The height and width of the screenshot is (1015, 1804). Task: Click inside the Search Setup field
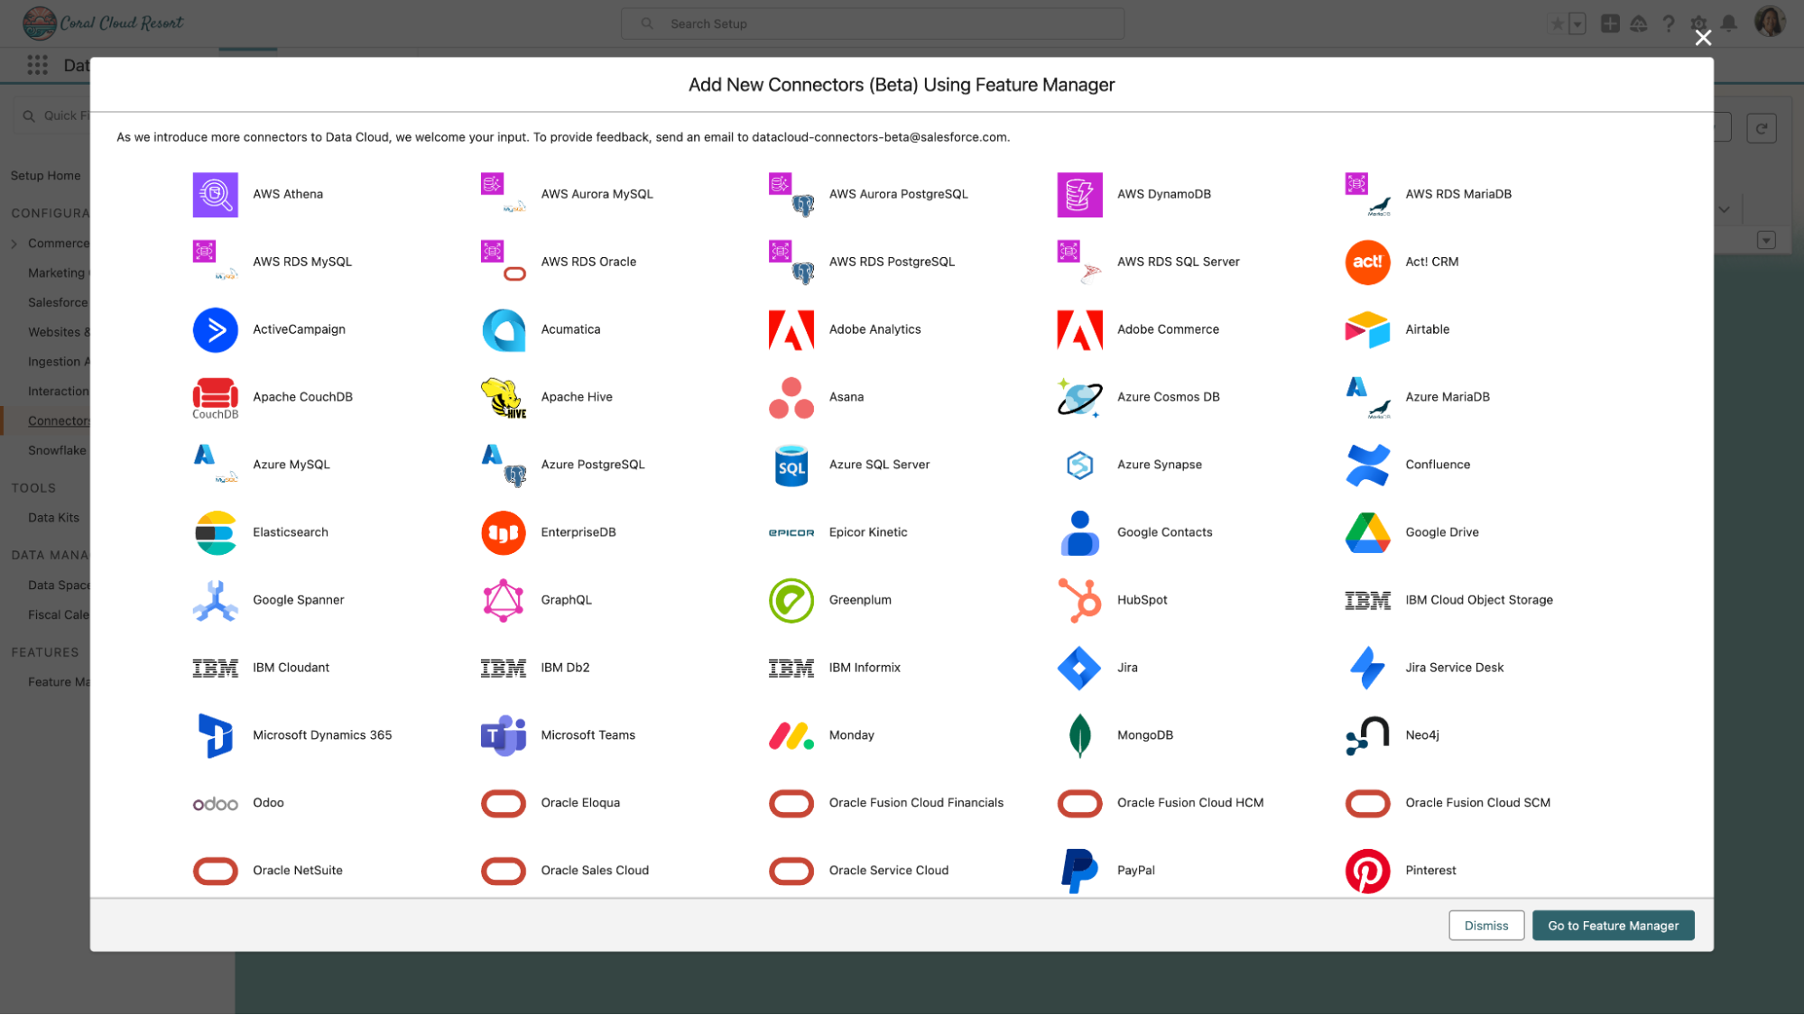coord(872,23)
